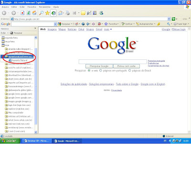Open the Google Toolbar search box dropdown

(55, 24)
